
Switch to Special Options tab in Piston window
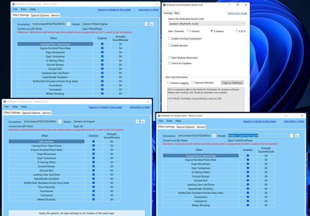40,15
